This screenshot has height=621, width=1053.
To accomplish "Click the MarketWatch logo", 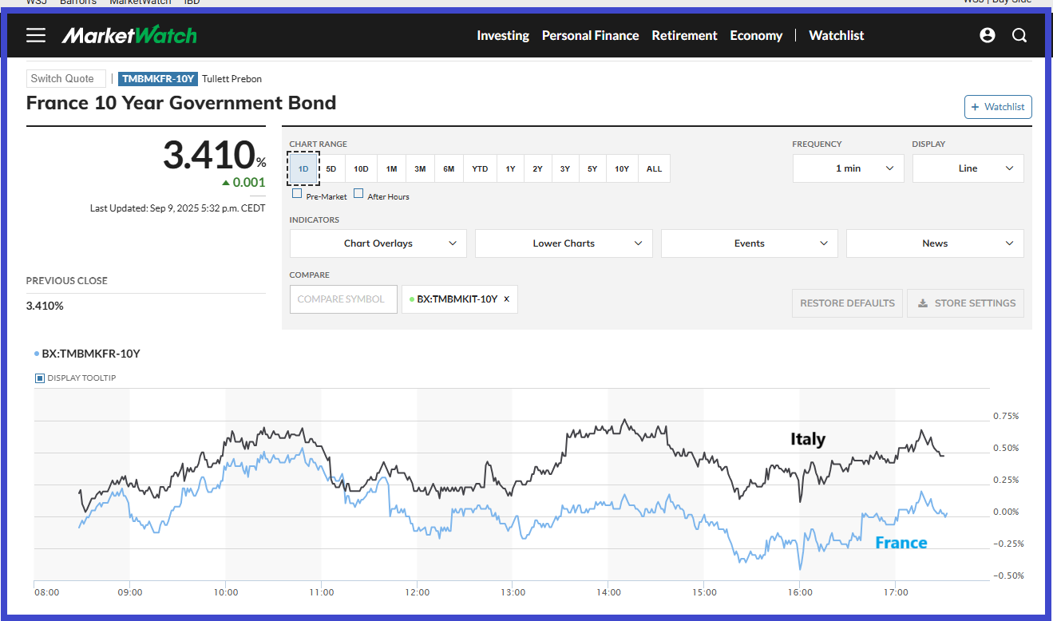I will coord(129,35).
